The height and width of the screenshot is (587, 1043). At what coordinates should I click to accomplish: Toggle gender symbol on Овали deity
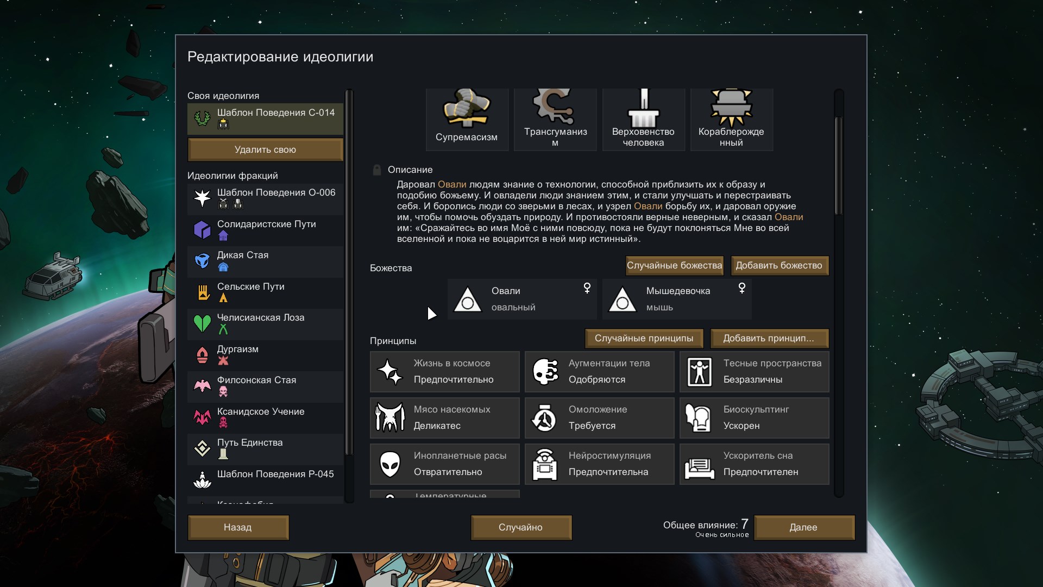(587, 288)
